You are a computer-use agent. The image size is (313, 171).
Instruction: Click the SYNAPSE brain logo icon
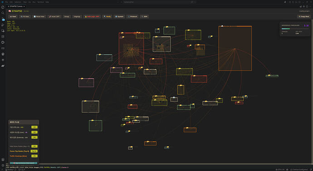coord(10,11)
